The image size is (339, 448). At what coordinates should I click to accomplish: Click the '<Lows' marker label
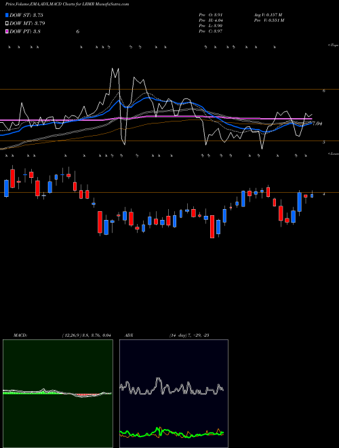pos(333,153)
